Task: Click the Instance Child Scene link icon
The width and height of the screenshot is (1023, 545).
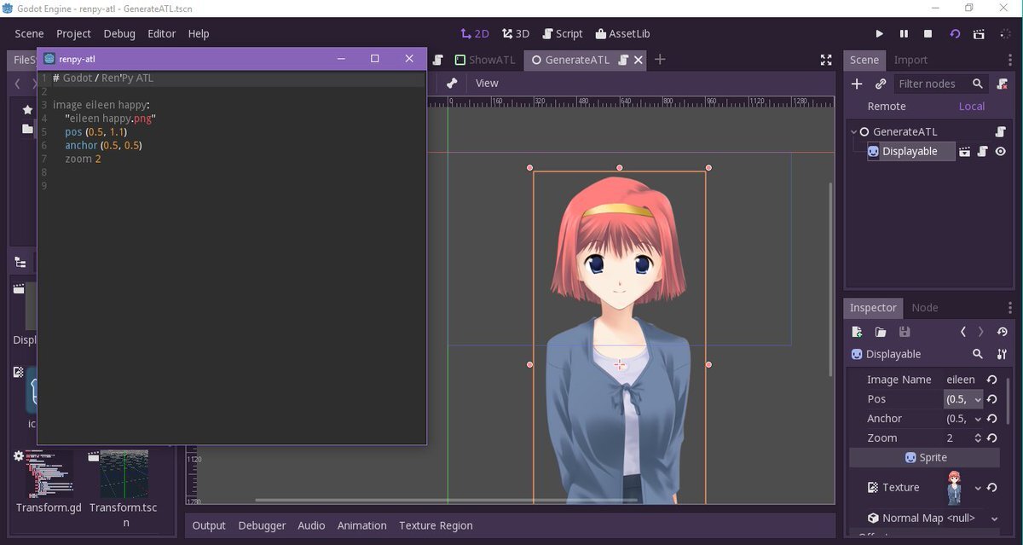Action: 881,84
